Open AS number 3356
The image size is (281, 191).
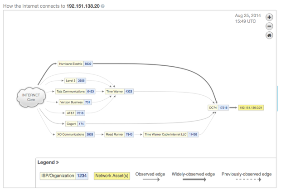pos(81,81)
